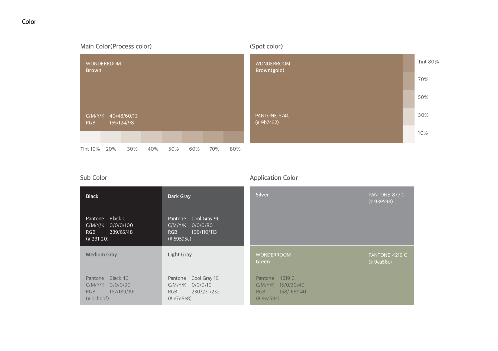Click the RGB value '158/165/140'

tap(293, 292)
